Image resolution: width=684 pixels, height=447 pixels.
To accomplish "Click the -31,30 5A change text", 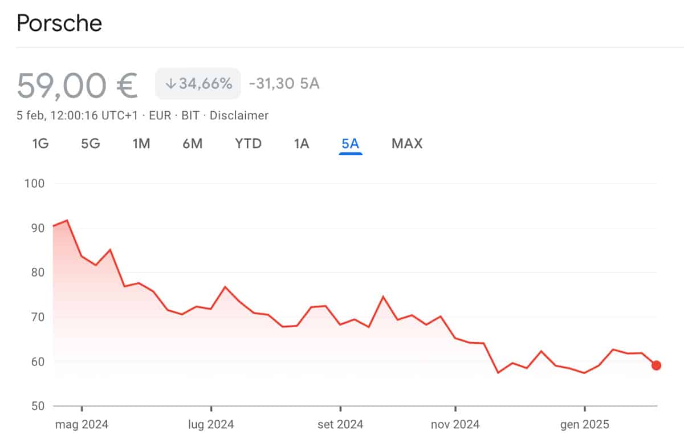I will point(284,84).
